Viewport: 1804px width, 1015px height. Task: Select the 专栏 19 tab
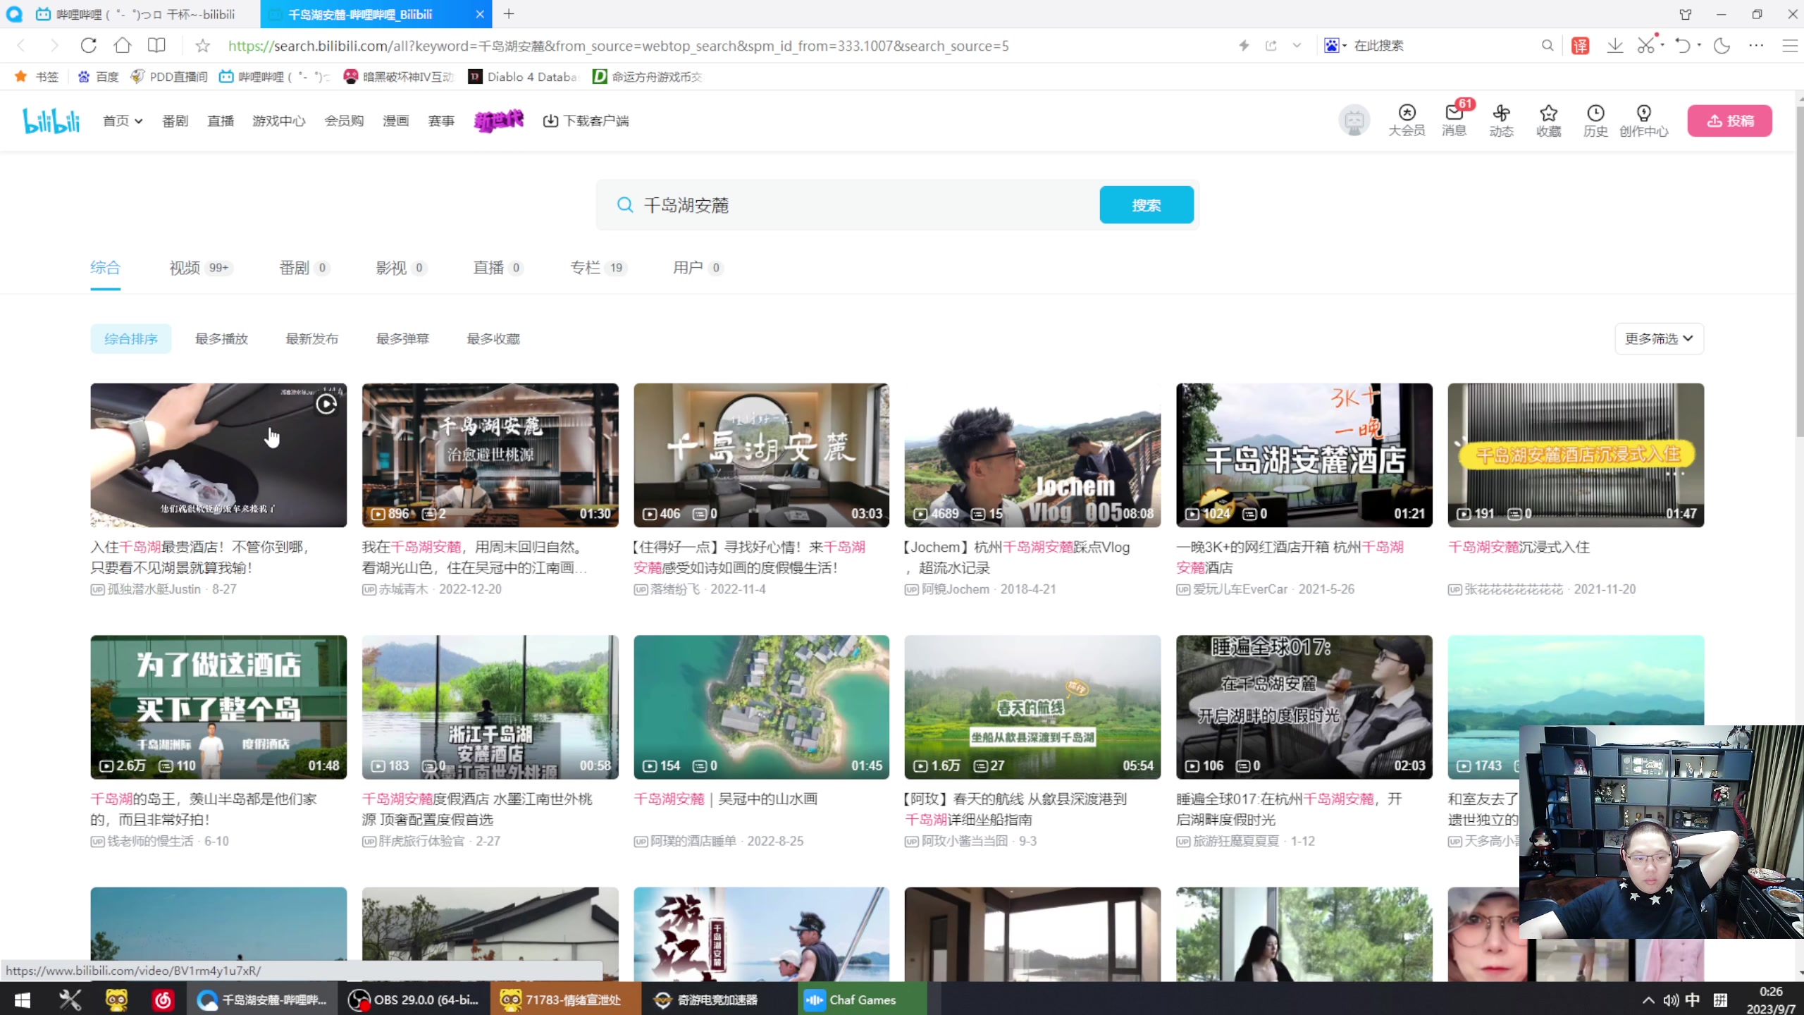click(x=598, y=268)
